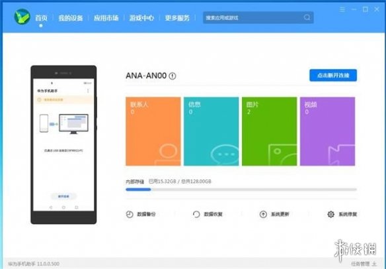The height and width of the screenshot is (269, 386).
Task: Click the 数据备份 data backup icon
Action: click(130, 214)
